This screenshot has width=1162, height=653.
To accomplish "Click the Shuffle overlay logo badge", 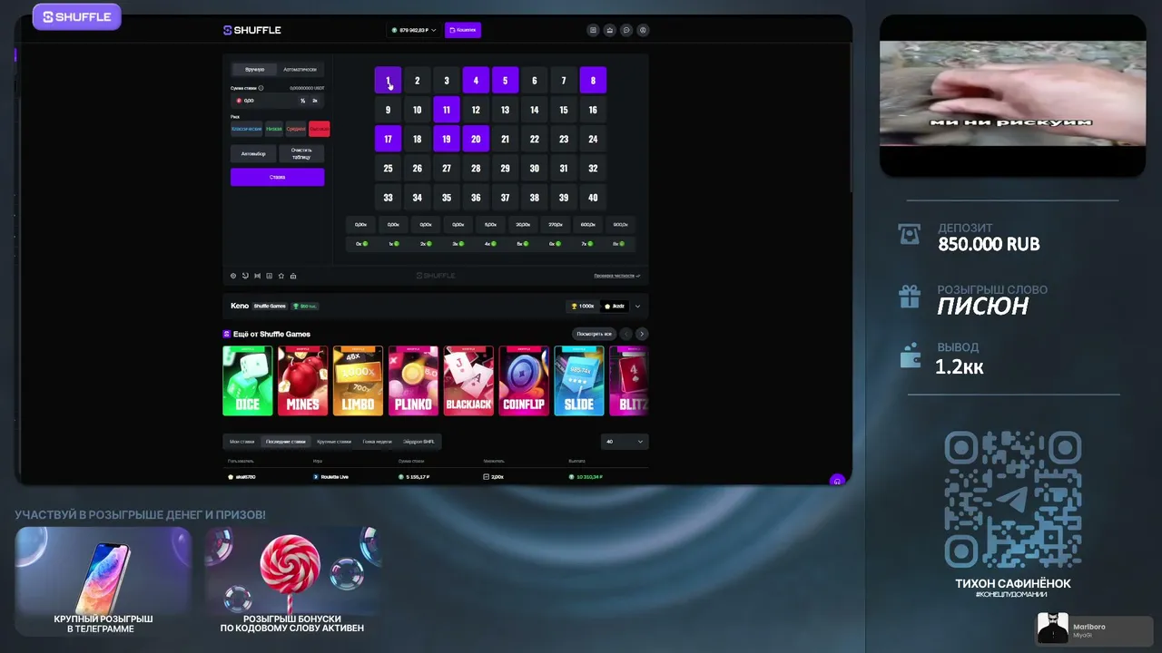I will click(x=77, y=16).
